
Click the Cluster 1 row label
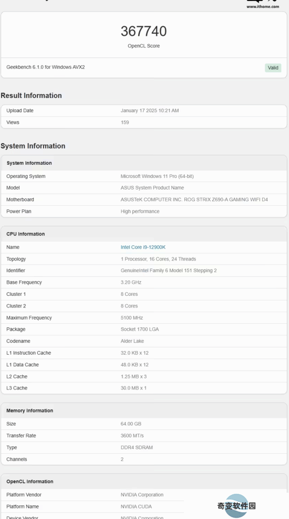(x=16, y=294)
